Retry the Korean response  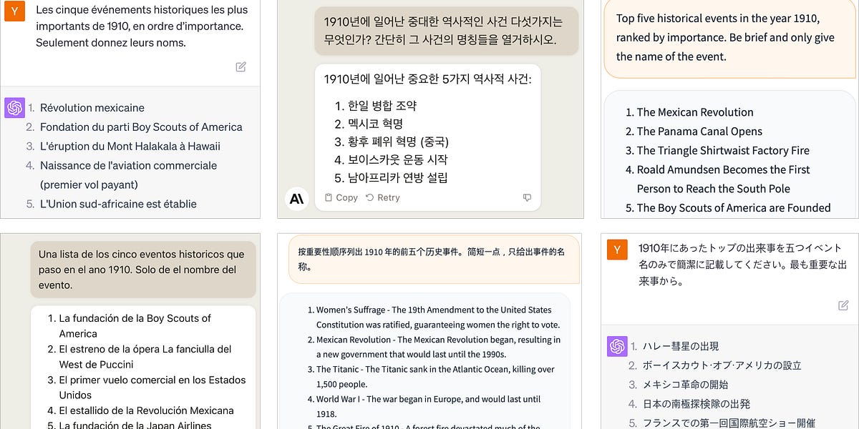383,197
